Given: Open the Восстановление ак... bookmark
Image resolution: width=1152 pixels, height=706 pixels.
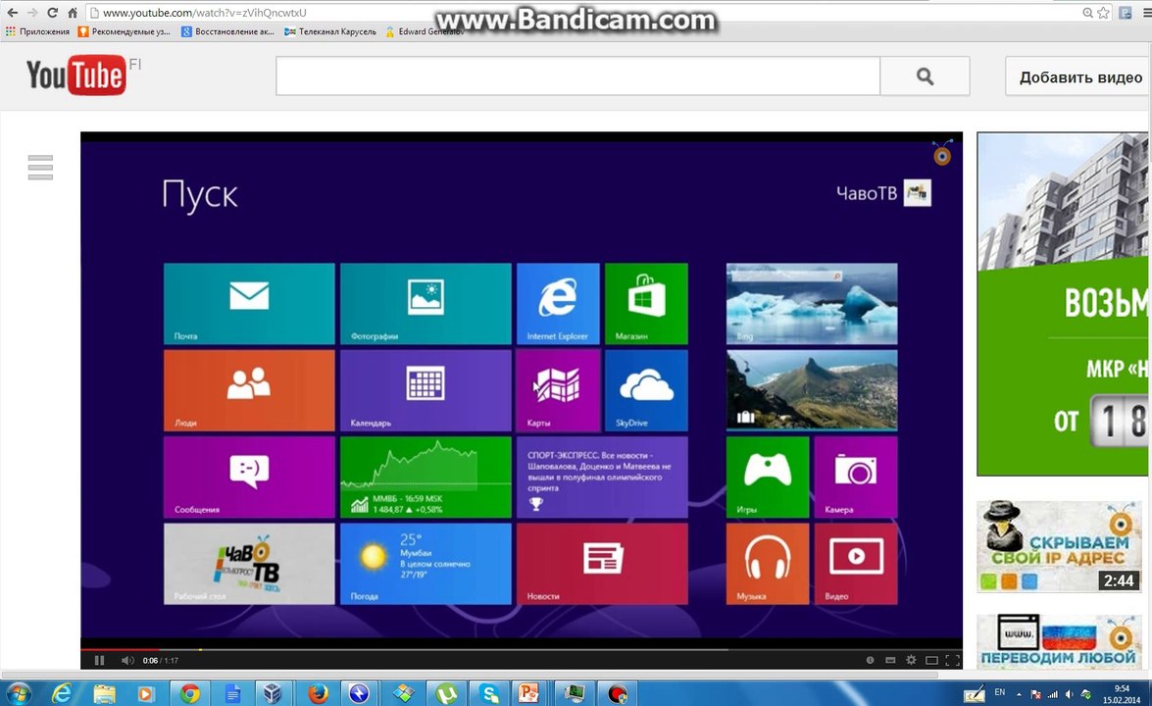Looking at the screenshot, I should (x=227, y=31).
